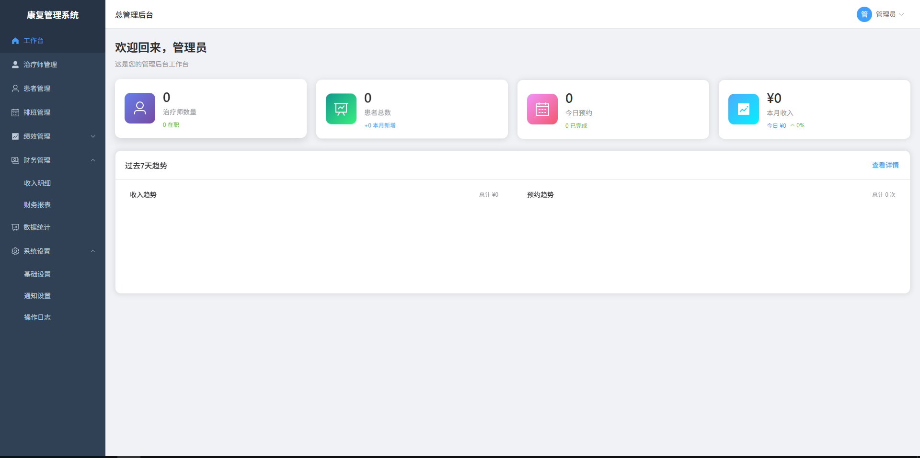Screen dimensions: 920x458
Task: Click the green patient total card icon
Action: 341,109
